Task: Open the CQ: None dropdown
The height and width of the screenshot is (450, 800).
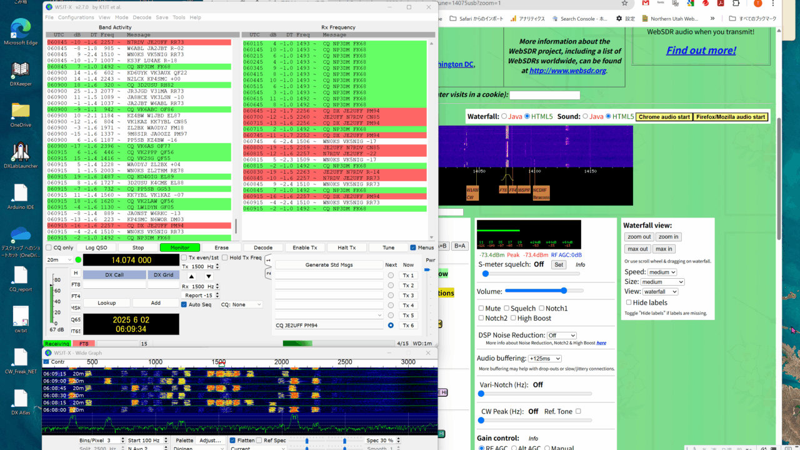Action: tap(241, 304)
